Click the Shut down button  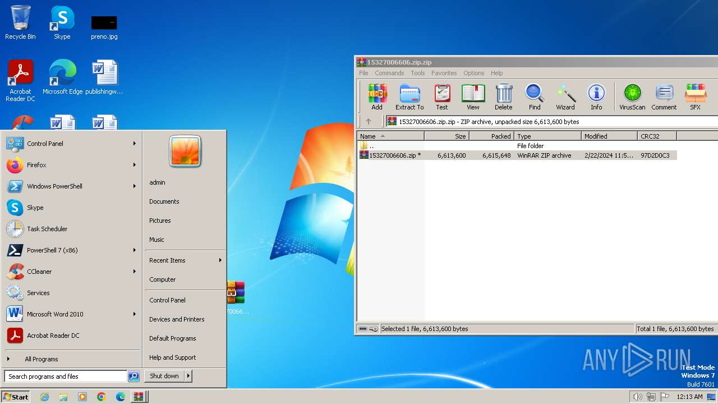(x=164, y=376)
